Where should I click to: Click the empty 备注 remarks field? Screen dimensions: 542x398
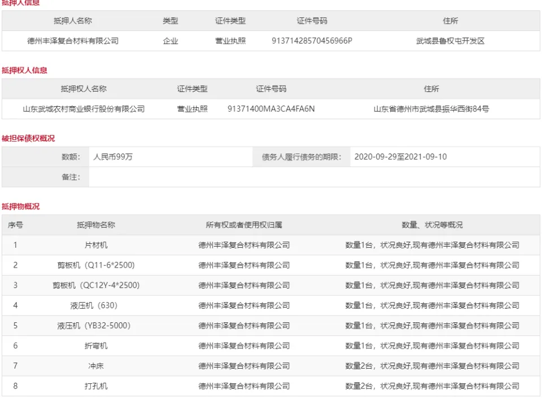314,177
